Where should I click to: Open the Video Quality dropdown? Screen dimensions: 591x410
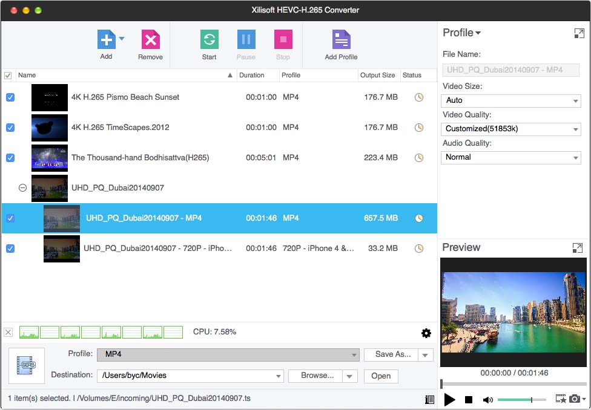510,129
